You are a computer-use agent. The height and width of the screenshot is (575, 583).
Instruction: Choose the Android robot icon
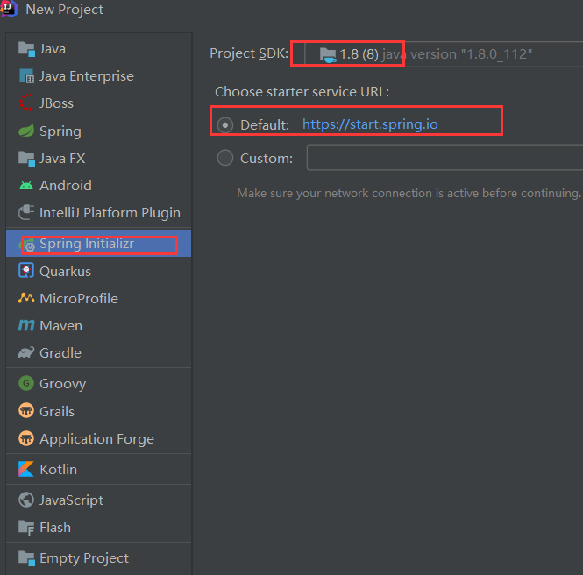click(x=25, y=186)
